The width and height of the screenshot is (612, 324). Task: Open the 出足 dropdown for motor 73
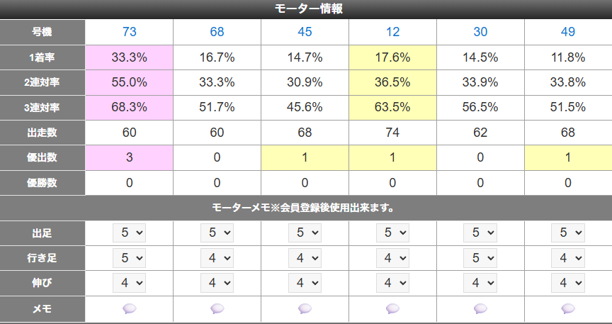129,233
